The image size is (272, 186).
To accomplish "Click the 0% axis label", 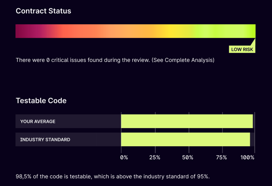I will [x=124, y=158].
